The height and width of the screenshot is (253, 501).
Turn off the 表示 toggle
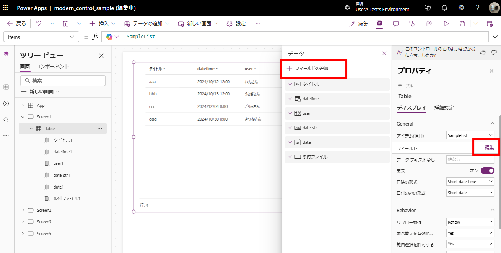coord(487,171)
